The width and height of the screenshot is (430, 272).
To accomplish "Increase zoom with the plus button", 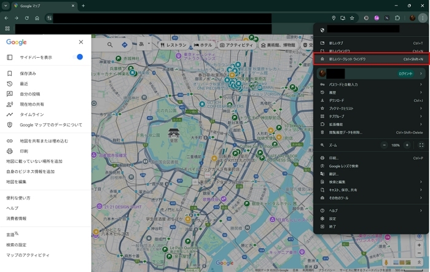I will click(x=407, y=145).
